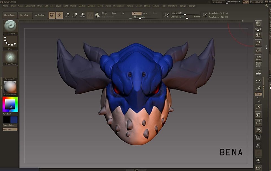Click the Actual size icon
The image size is (271, 171).
click(x=258, y=50)
